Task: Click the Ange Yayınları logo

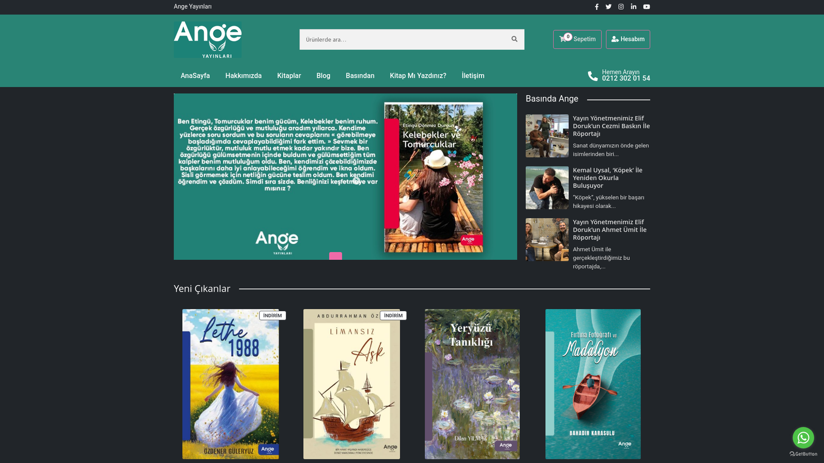Action: point(208,40)
